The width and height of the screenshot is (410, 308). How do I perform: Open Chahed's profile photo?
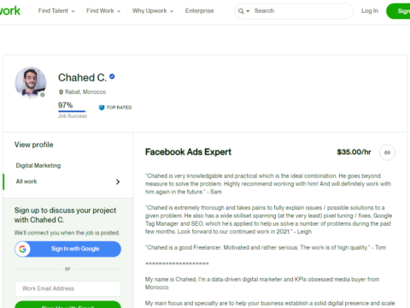click(x=31, y=82)
